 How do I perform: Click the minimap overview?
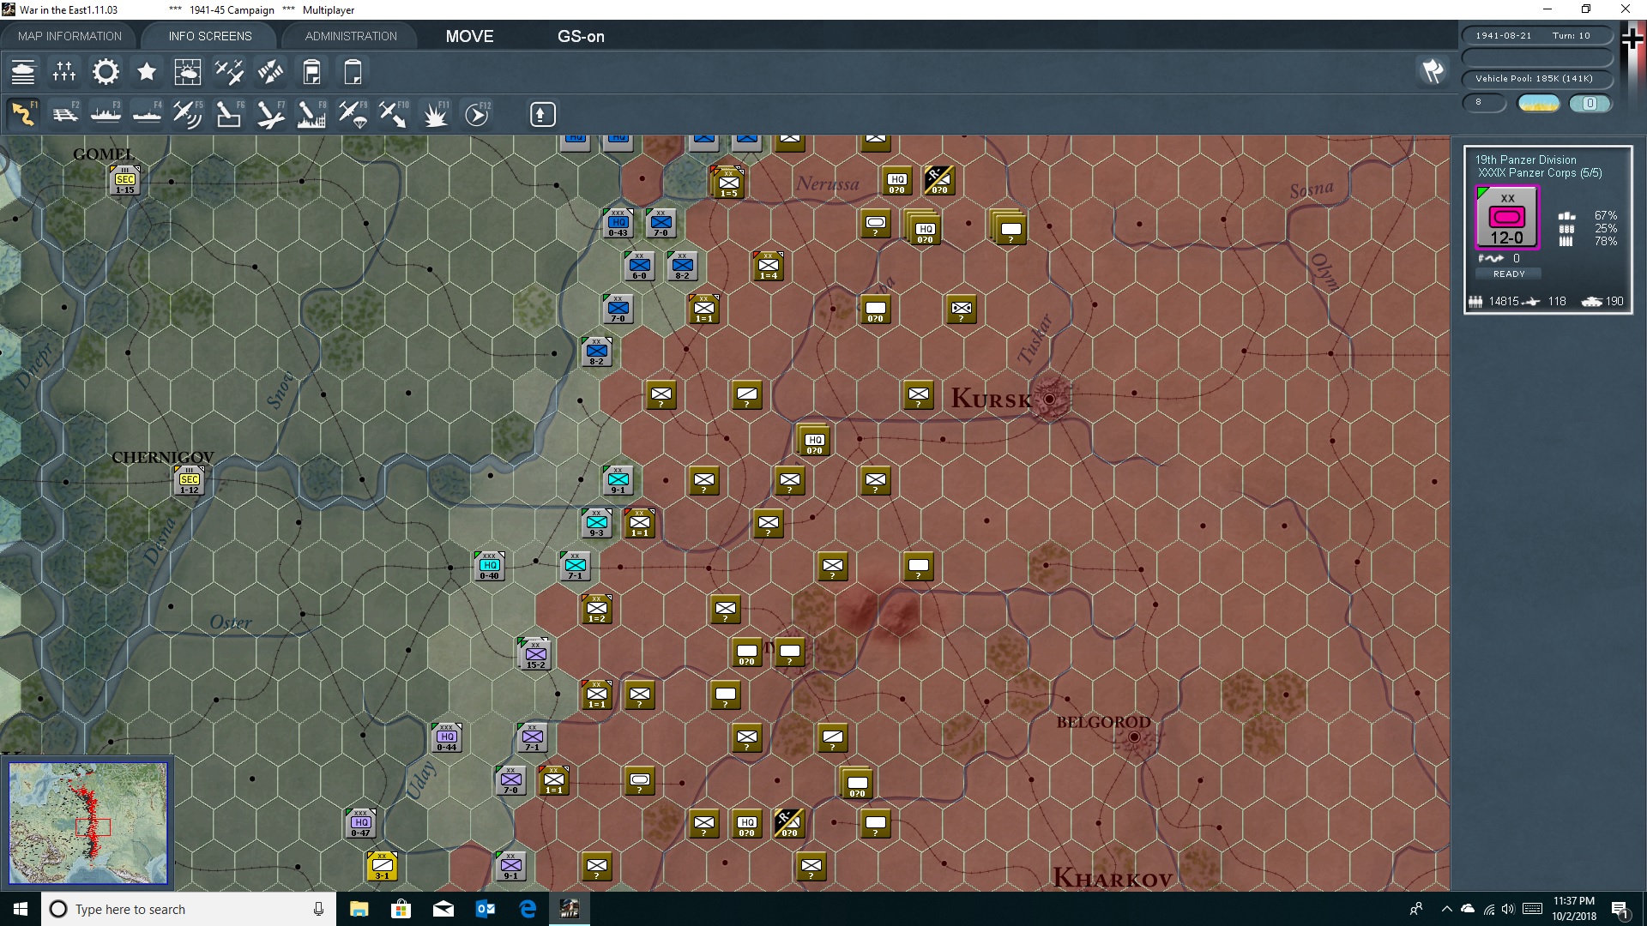(x=87, y=822)
